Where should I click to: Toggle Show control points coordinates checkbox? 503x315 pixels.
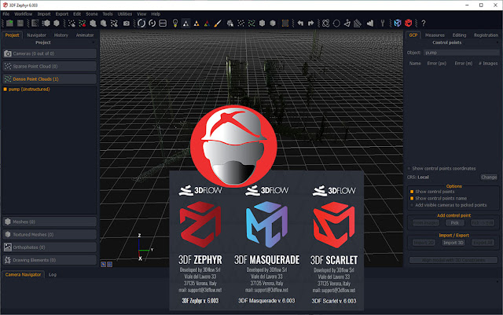409,168
